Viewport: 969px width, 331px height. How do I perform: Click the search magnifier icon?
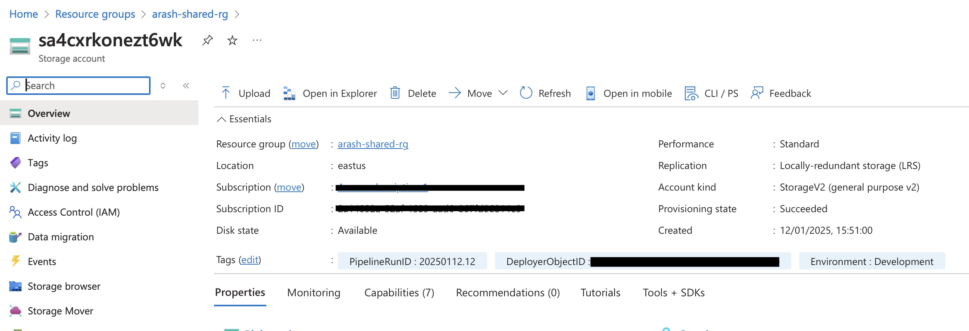pyautogui.click(x=15, y=85)
